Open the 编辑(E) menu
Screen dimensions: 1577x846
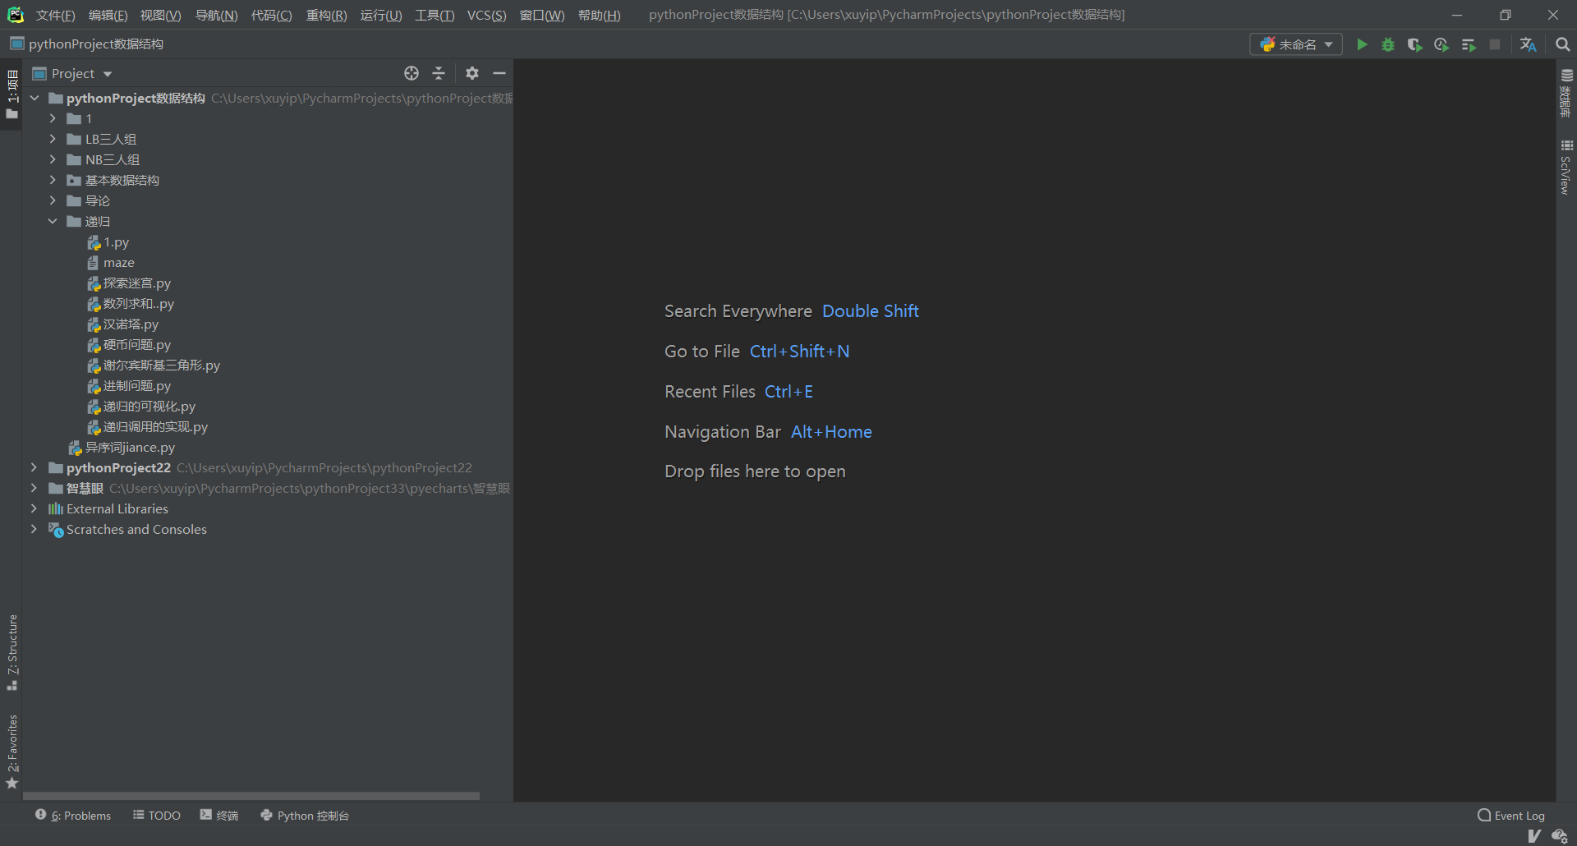tap(108, 16)
